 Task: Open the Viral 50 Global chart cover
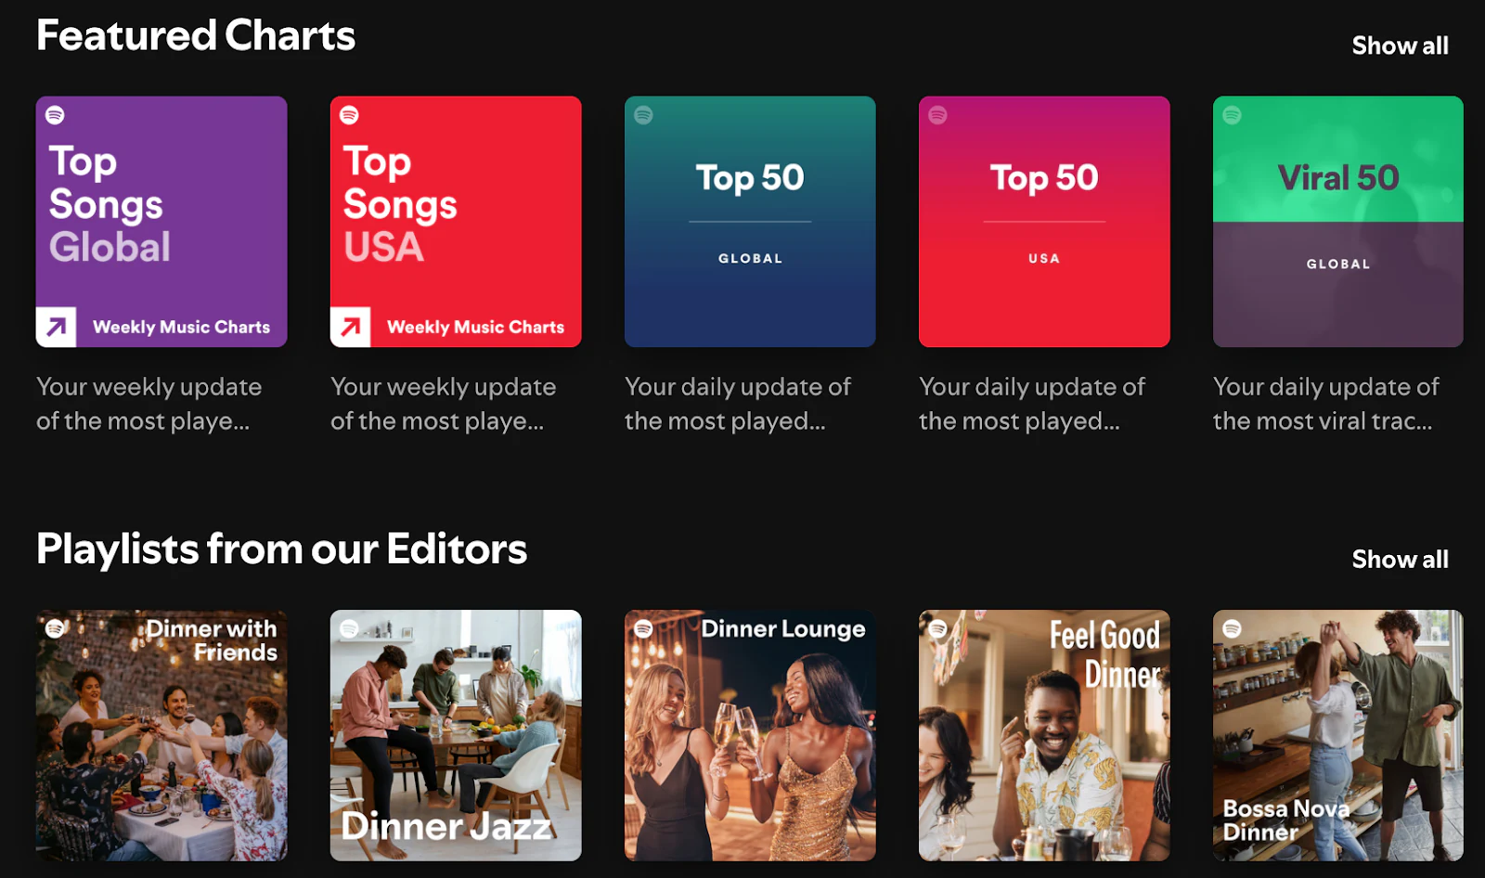[x=1338, y=222]
